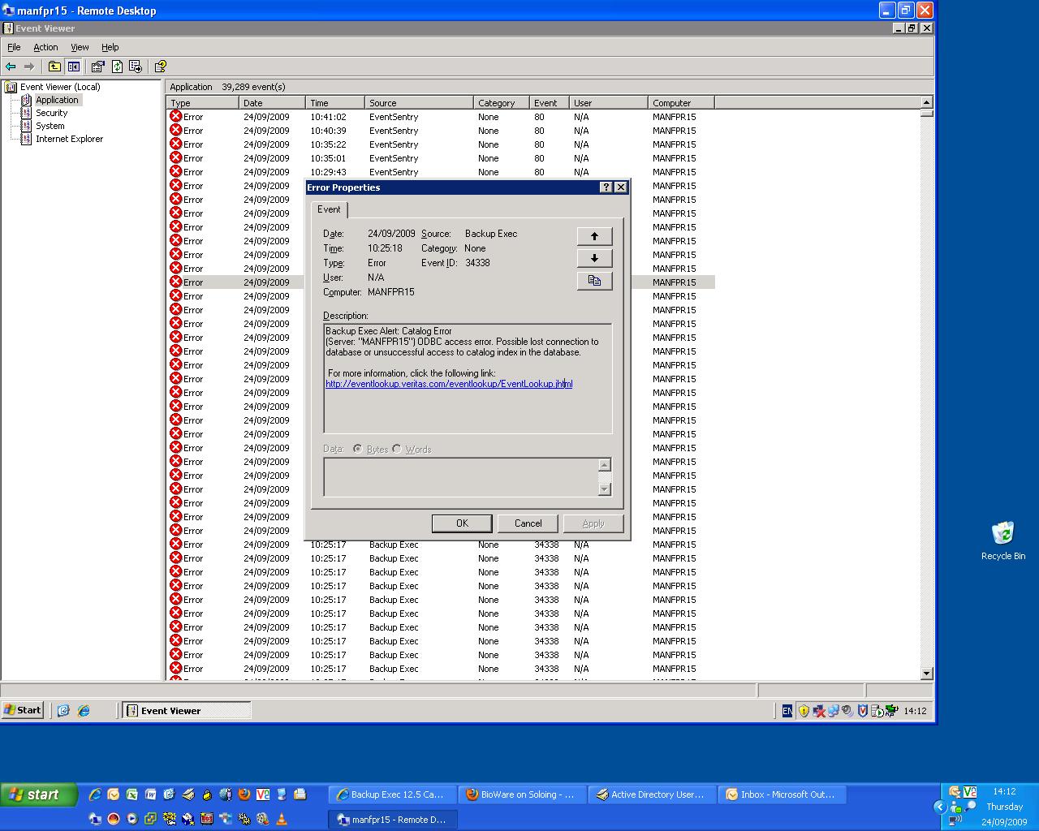Toggle the Show/Hide Console Tree icon
The image size is (1039, 831).
tap(74, 67)
